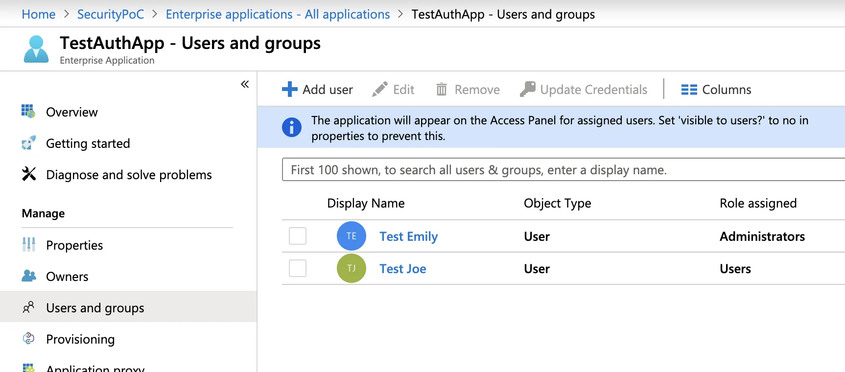This screenshot has width=845, height=372.
Task: Open the Test Emily user link
Action: [408, 236]
